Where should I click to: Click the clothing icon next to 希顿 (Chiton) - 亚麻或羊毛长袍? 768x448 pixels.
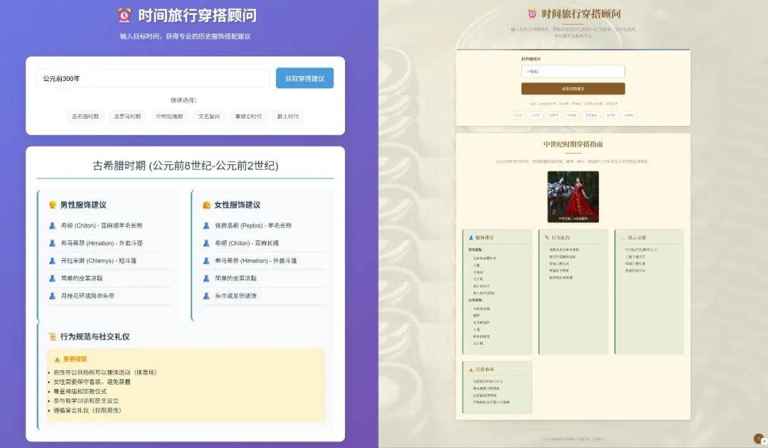[x=52, y=225]
